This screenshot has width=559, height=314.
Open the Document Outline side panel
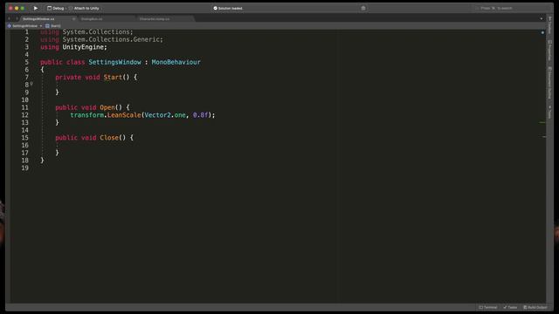[549, 83]
